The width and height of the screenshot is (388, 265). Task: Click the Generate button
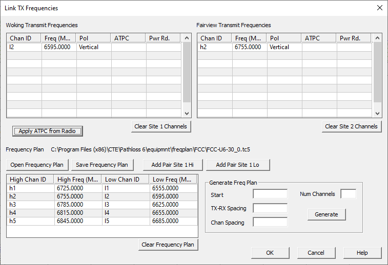[326, 214]
